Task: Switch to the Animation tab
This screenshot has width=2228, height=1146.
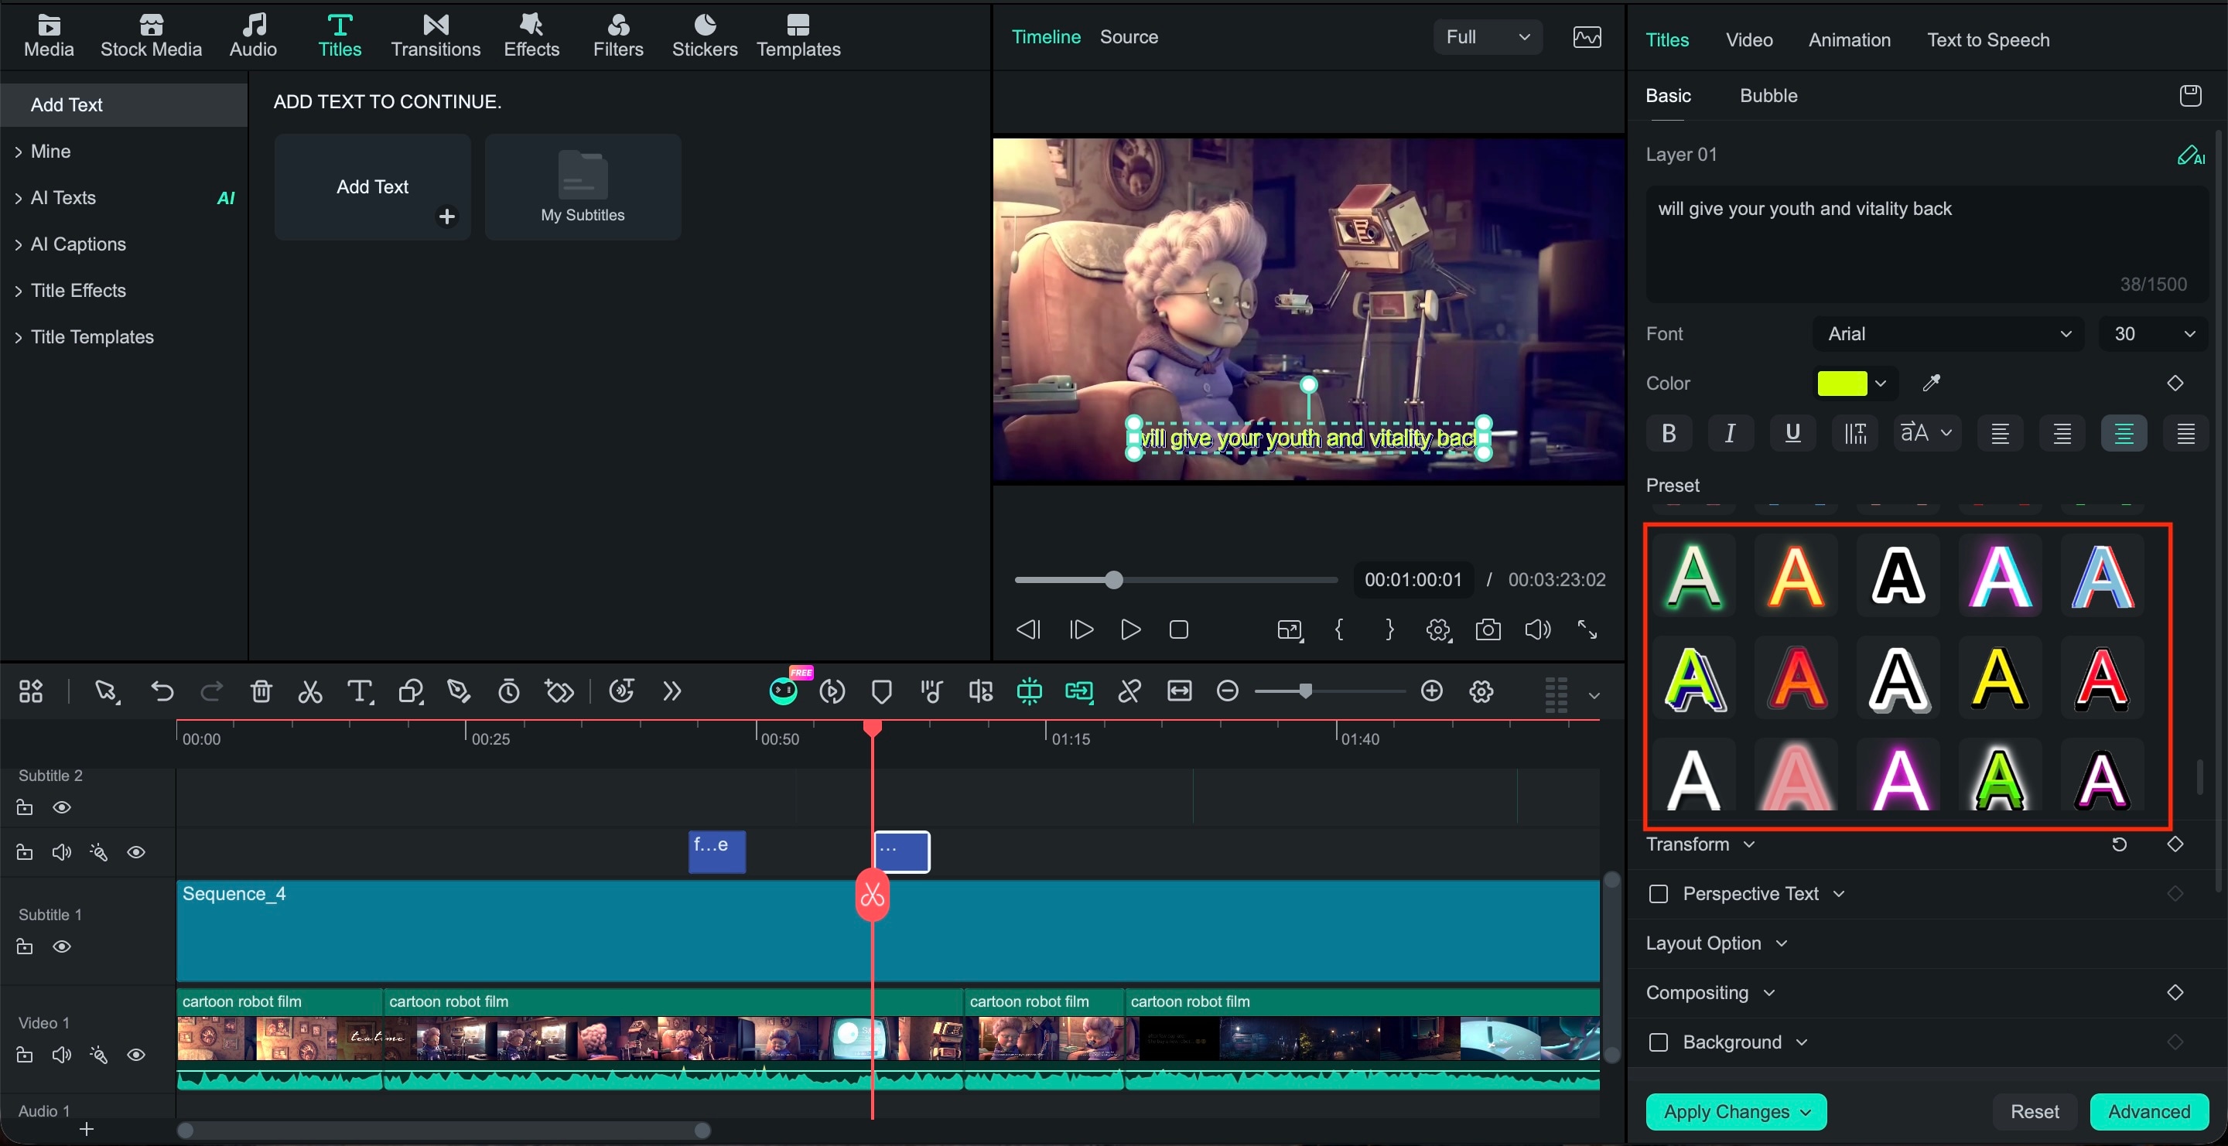Action: coord(1849,39)
